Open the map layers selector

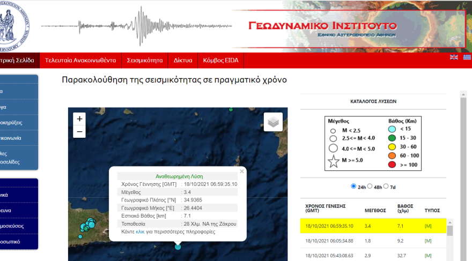[273, 122]
